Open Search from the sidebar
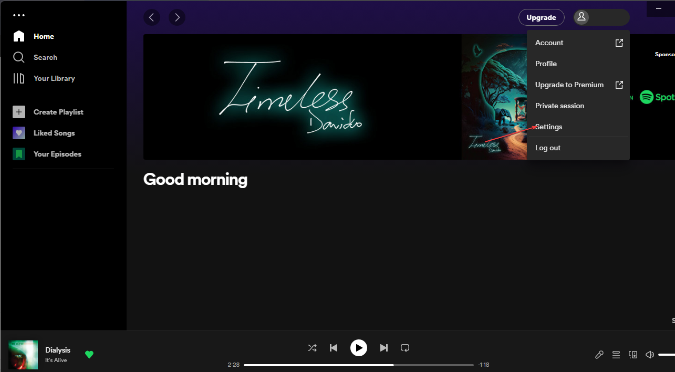The width and height of the screenshot is (675, 372). [35, 57]
